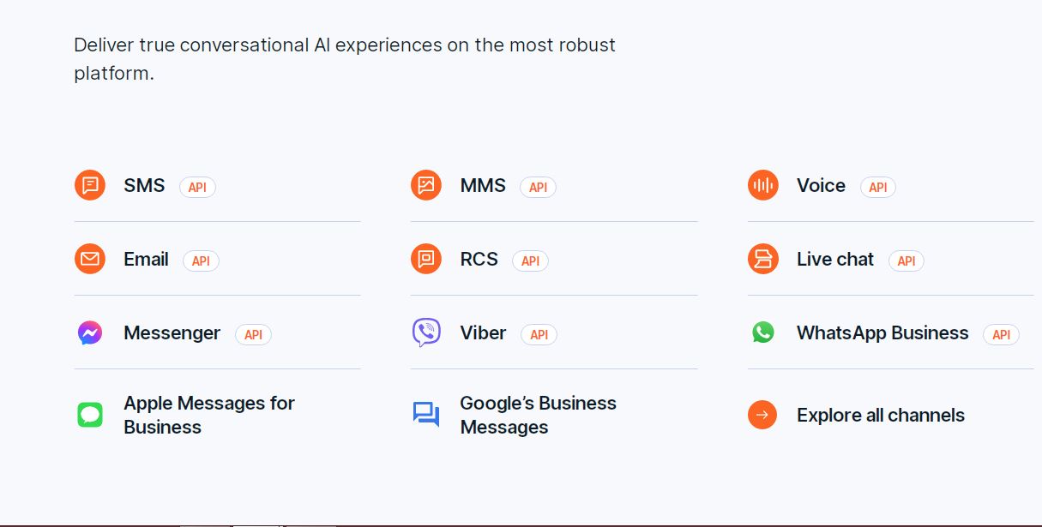1042x527 pixels.
Task: Select the API badge next to WhatsApp Business
Action: click(x=1001, y=335)
